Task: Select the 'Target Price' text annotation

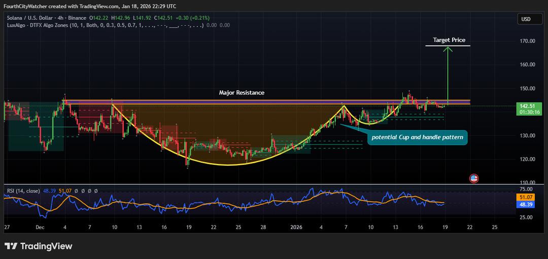Action: tap(449, 40)
